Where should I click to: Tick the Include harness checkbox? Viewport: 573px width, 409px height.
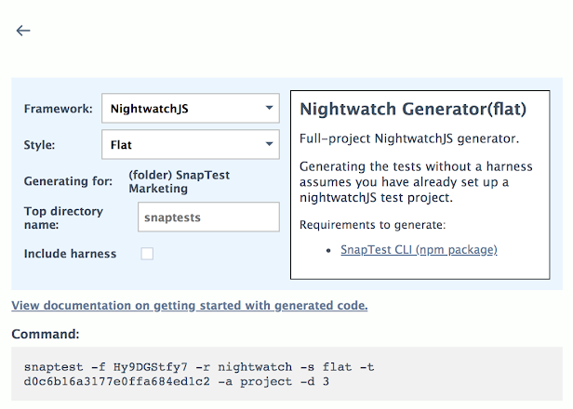[147, 254]
